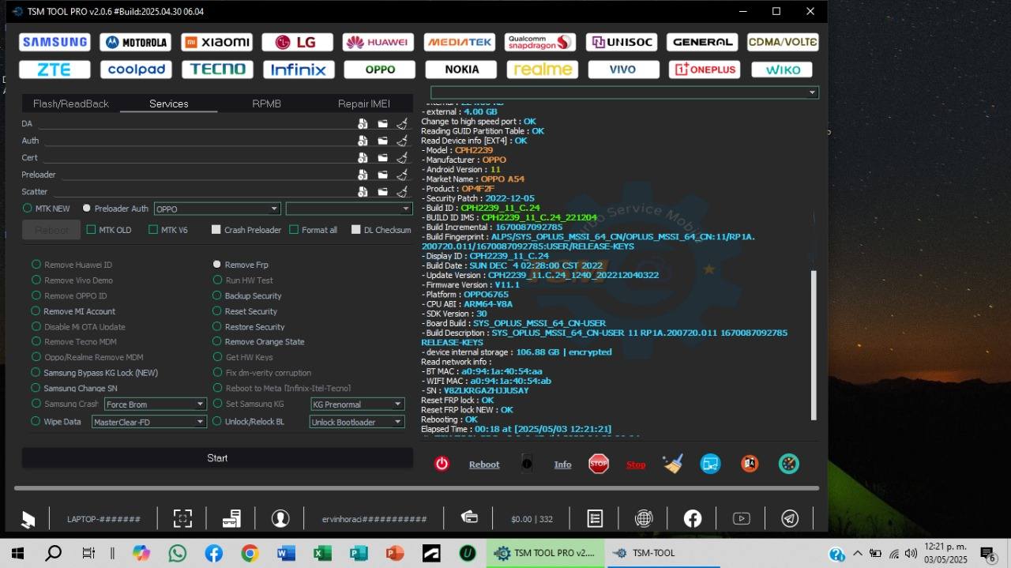Screen dimensions: 1011x568
Task: Open the Unisoc chipset section
Action: (622, 42)
